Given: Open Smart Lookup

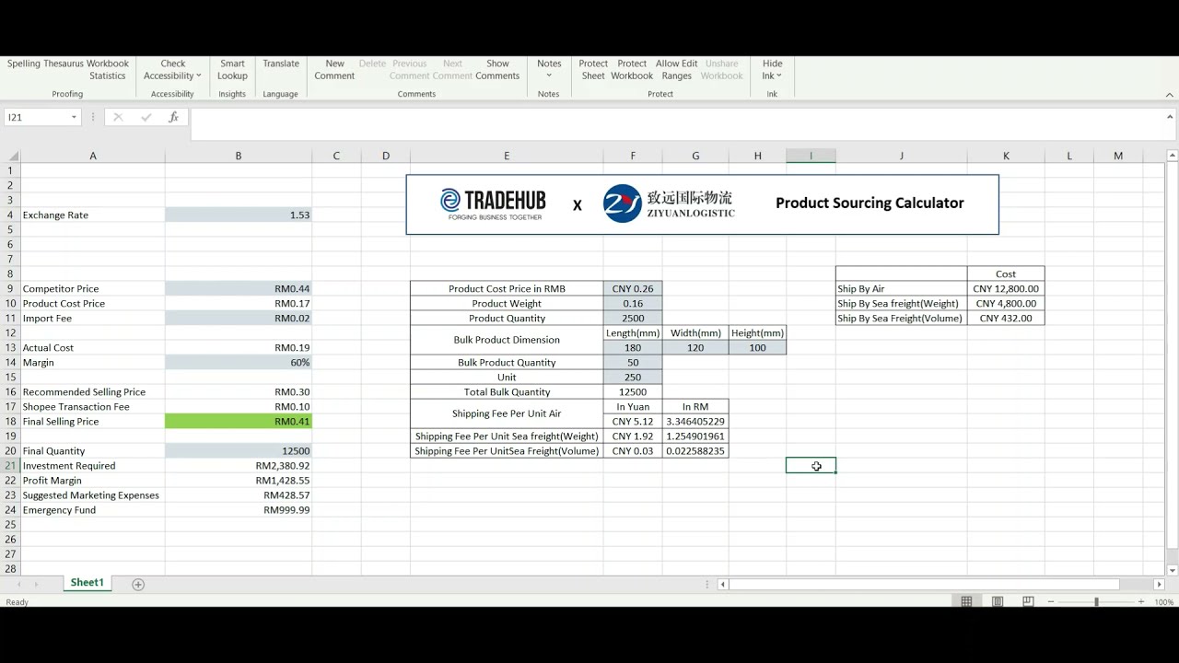Looking at the screenshot, I should 232,70.
